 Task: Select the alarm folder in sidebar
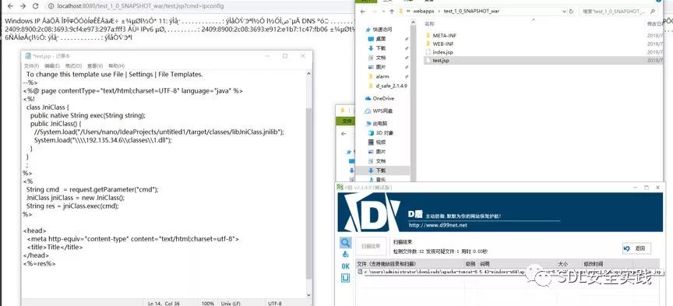(382, 76)
